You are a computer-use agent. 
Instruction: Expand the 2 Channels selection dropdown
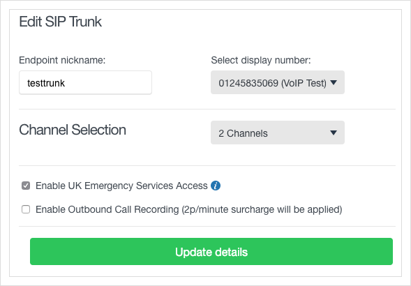coord(278,133)
